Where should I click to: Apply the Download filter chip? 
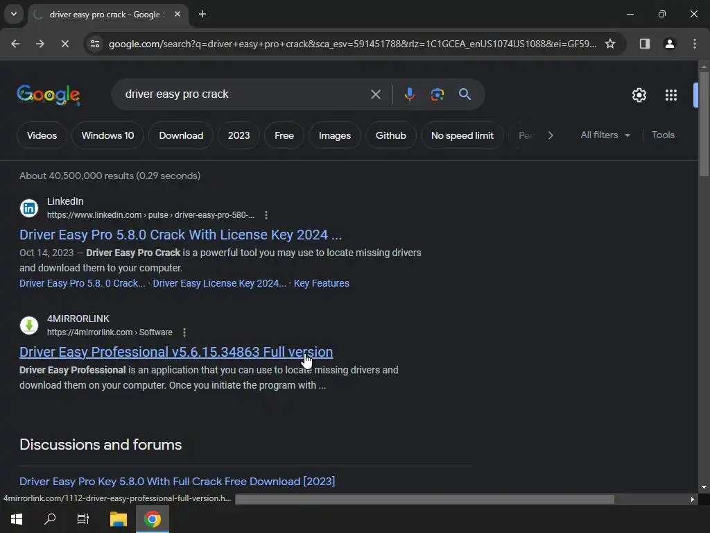point(181,135)
